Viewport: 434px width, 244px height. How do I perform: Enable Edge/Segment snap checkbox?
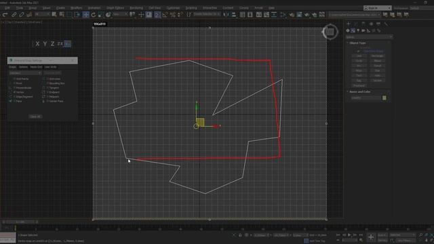(x=14, y=96)
